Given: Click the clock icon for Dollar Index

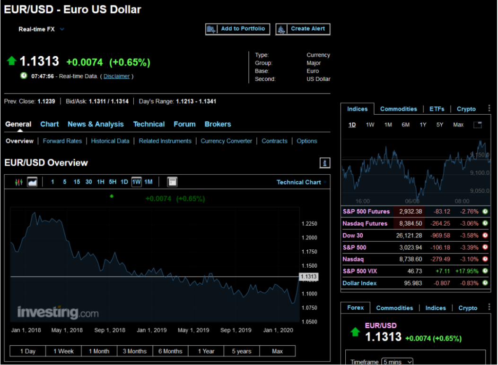Looking at the screenshot, I should point(485,283).
